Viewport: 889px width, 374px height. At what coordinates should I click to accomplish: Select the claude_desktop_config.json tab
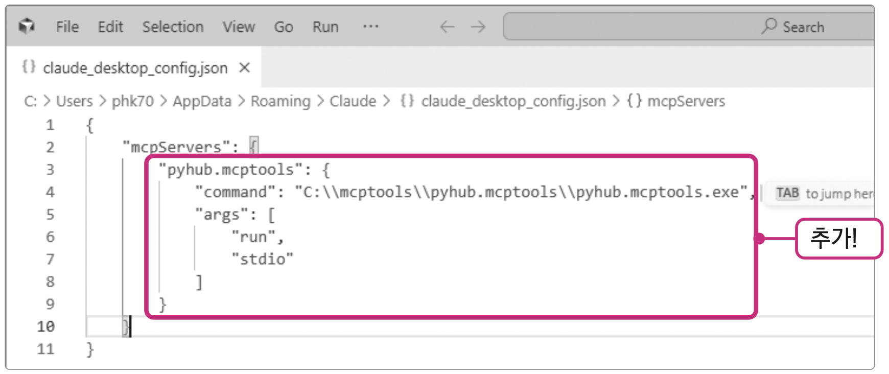(135, 68)
